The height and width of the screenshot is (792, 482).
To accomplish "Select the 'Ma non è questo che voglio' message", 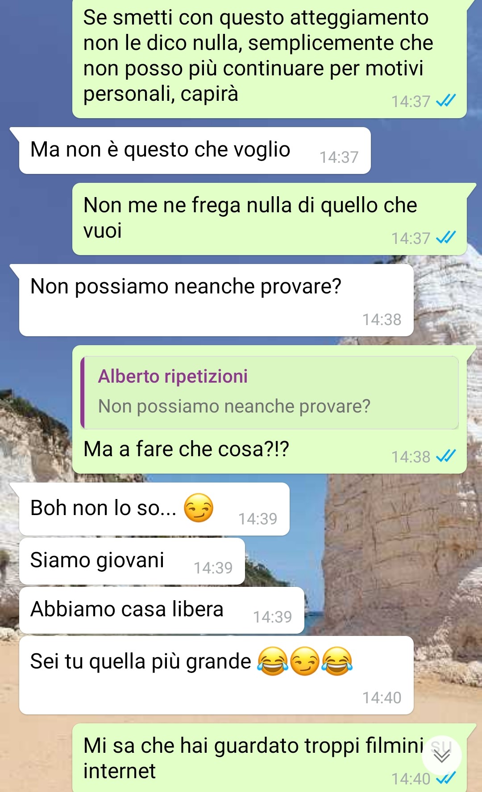I will click(195, 151).
